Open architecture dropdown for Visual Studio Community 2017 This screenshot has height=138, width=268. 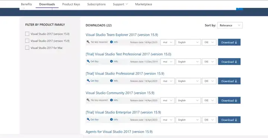pyautogui.click(x=167, y=100)
